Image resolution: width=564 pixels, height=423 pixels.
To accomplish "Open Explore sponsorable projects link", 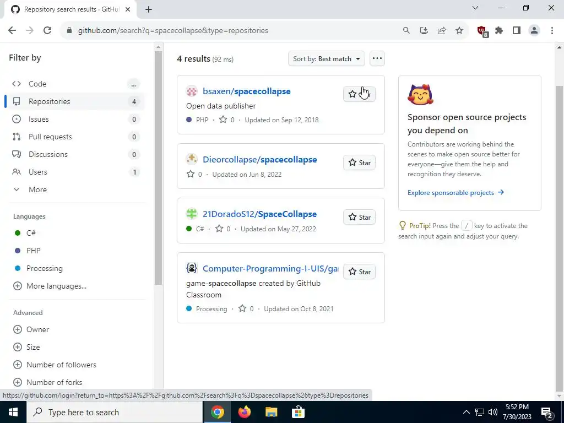I will click(455, 193).
